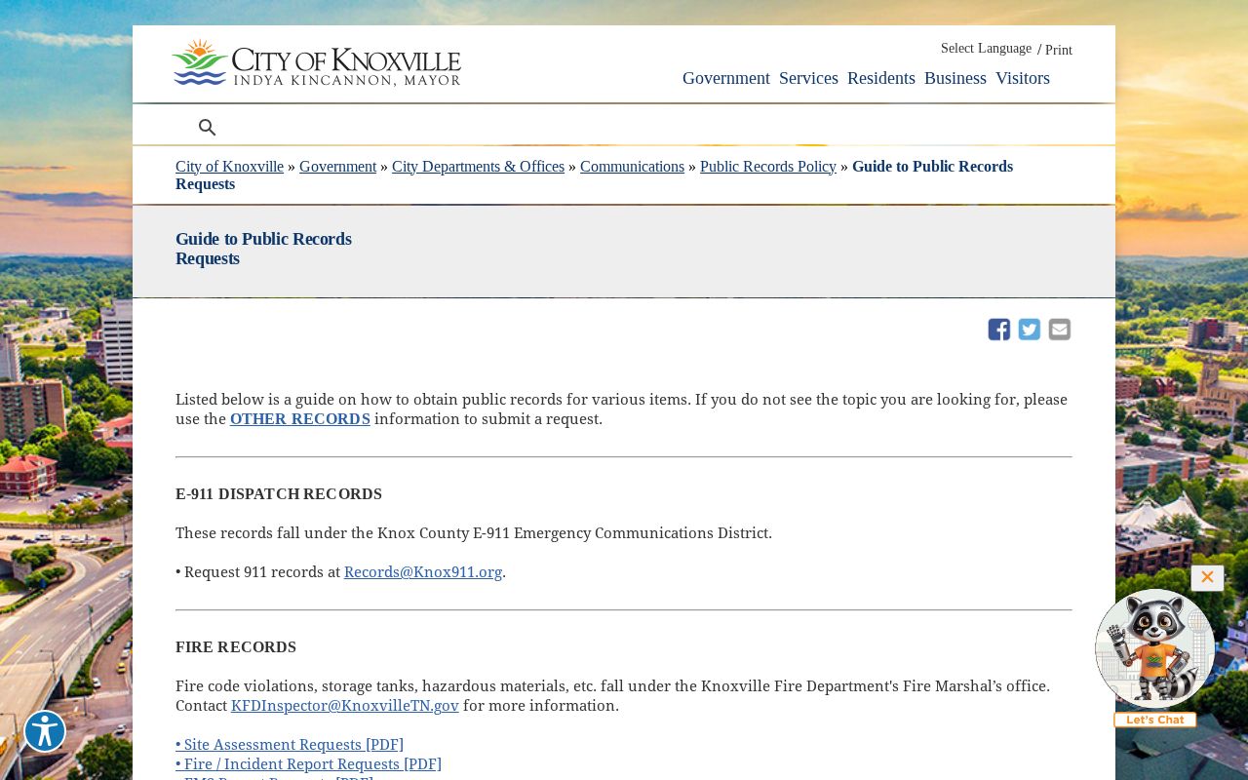The image size is (1248, 780).
Task: Open Communications breadcrumb link
Action: point(632,167)
